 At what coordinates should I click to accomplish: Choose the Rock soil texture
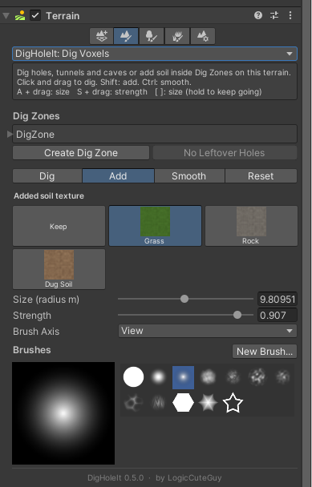pyautogui.click(x=251, y=226)
